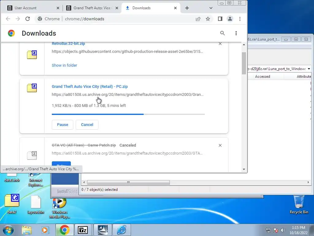Open a new Chrome tab
This screenshot has height=236, width=314.
click(187, 8)
